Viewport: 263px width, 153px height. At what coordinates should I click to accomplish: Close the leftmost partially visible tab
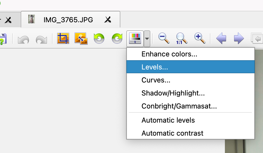click(8, 20)
